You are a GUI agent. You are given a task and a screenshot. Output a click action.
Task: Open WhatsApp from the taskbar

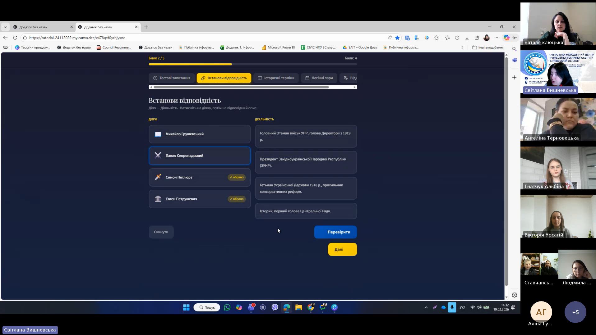click(x=227, y=307)
